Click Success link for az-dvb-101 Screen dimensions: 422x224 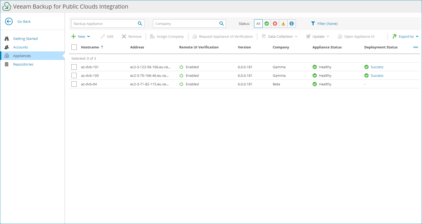pyautogui.click(x=377, y=67)
